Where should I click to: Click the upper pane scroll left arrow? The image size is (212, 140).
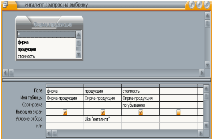[5, 73]
